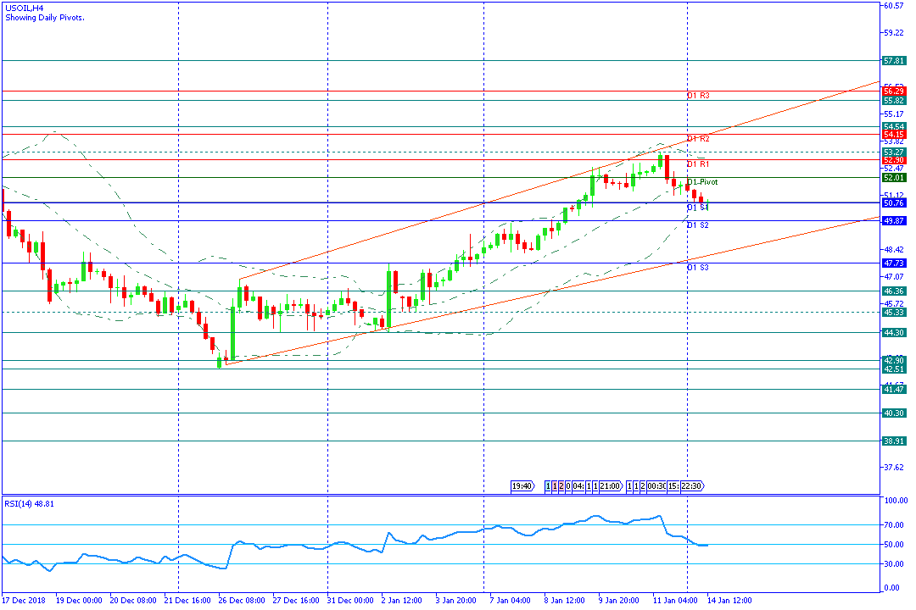Click the 17 Dec 2018 date label
Screen dimensions: 916x610
click(x=25, y=601)
